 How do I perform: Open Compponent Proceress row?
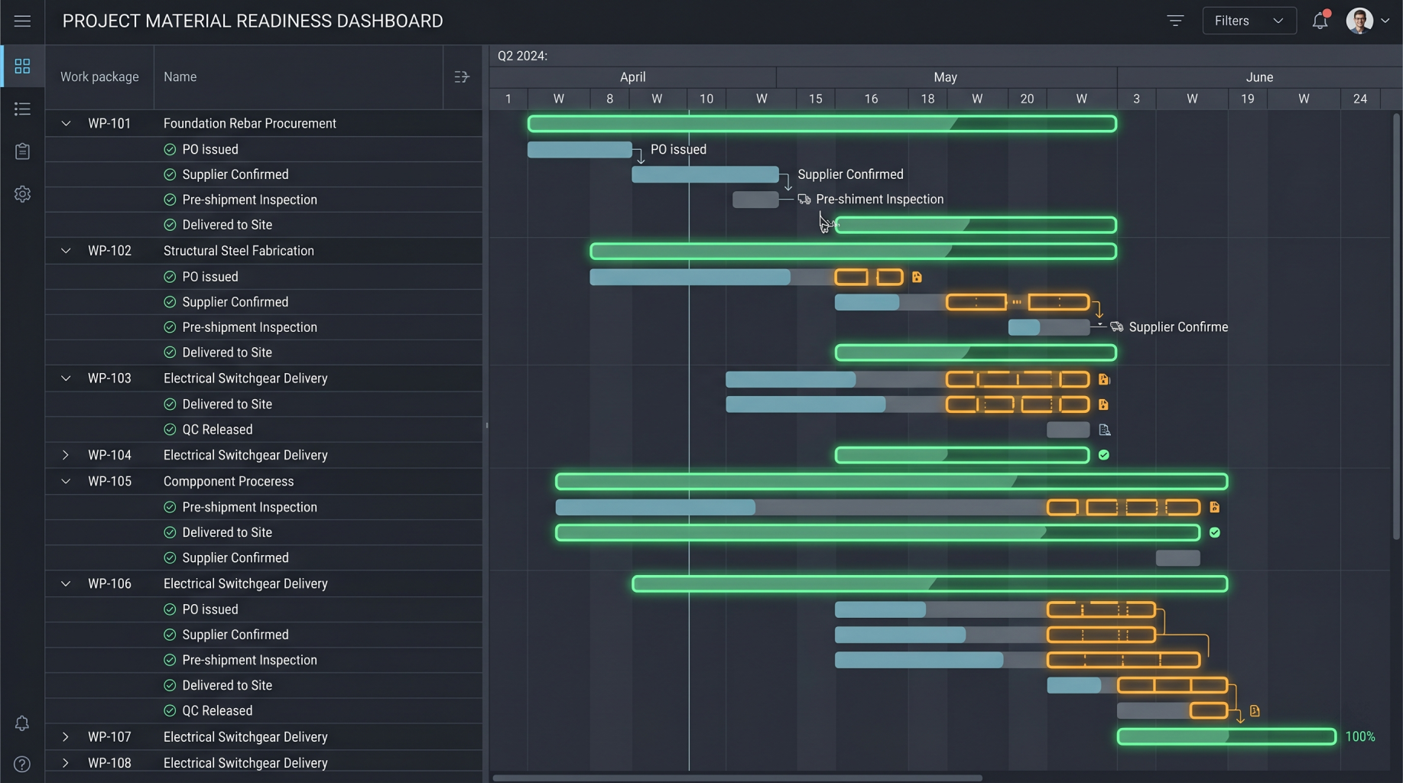(x=264, y=482)
